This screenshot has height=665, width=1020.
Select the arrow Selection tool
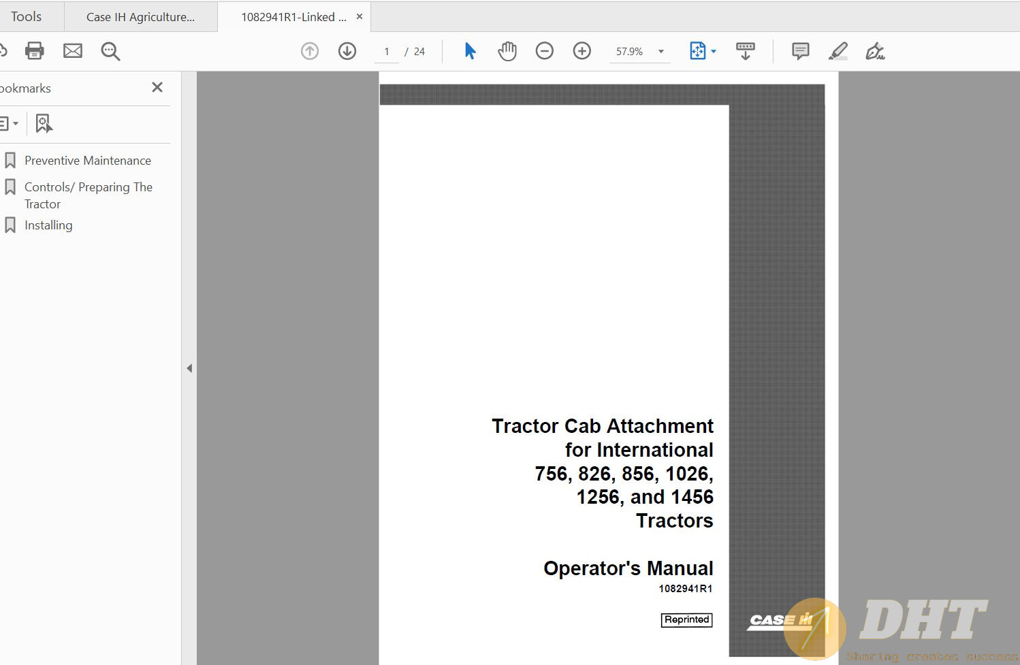tap(470, 51)
